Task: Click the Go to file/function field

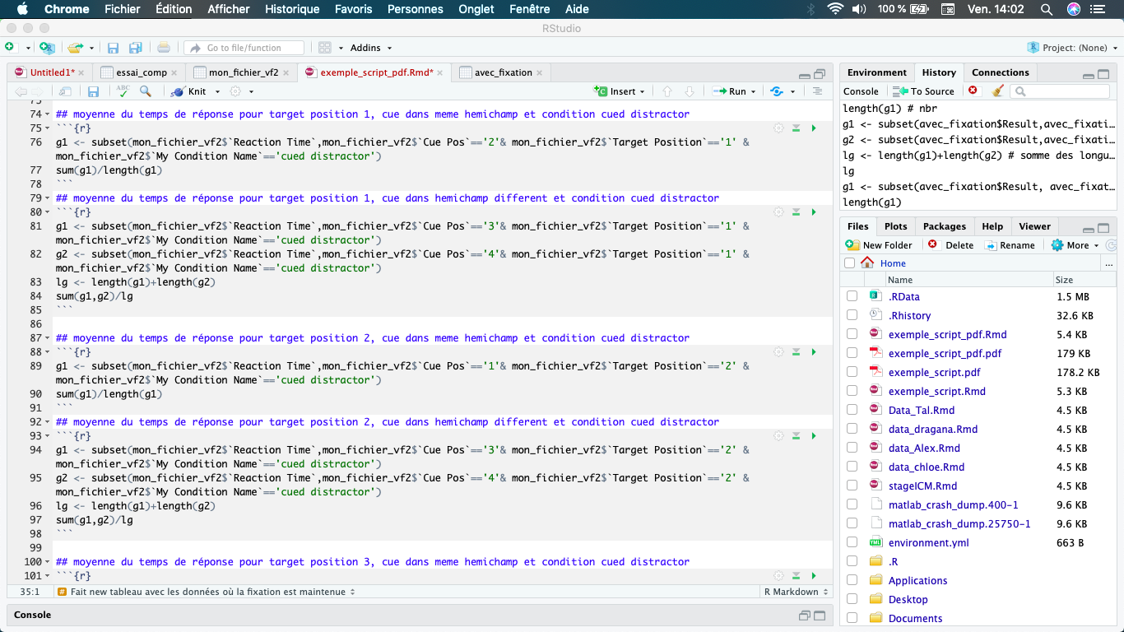Action: click(244, 48)
